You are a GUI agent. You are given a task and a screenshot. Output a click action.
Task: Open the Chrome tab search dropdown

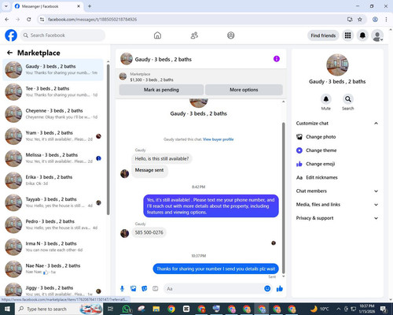[6, 6]
